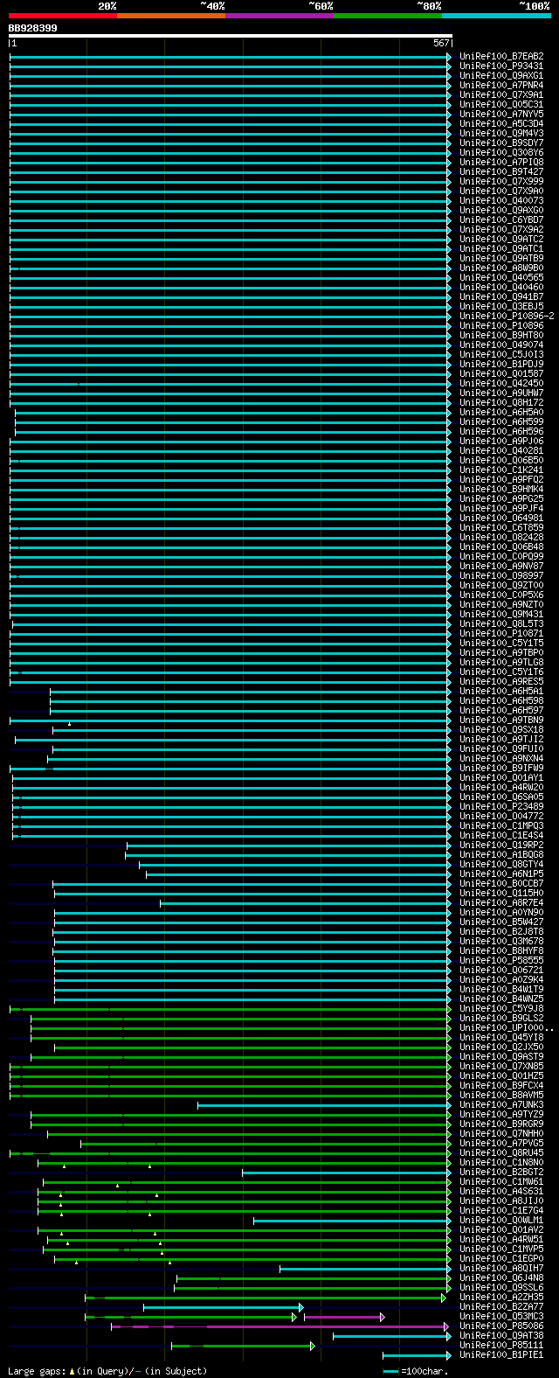The height and width of the screenshot is (1378, 559).
Task: Click the short cyan bar for UniRef100_B1PIE1
Action: (x=417, y=1355)
